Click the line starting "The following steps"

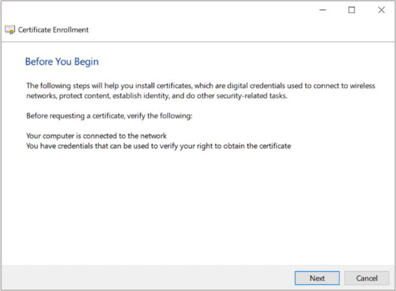(200, 86)
